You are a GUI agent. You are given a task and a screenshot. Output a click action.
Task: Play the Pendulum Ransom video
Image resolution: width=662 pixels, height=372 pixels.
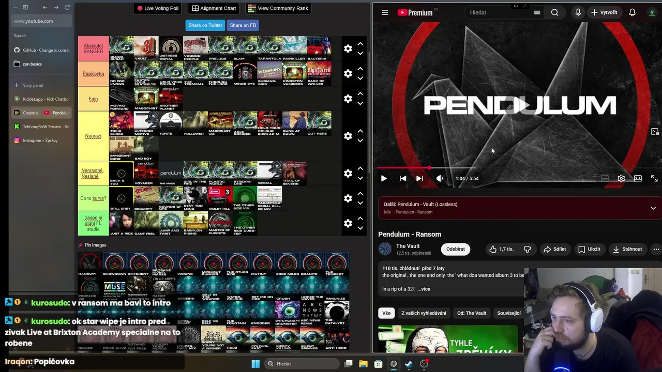384,178
